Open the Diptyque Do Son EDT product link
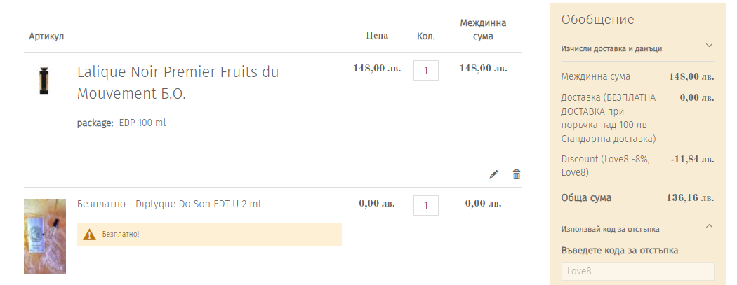The height and width of the screenshot is (285, 737). pos(198,204)
